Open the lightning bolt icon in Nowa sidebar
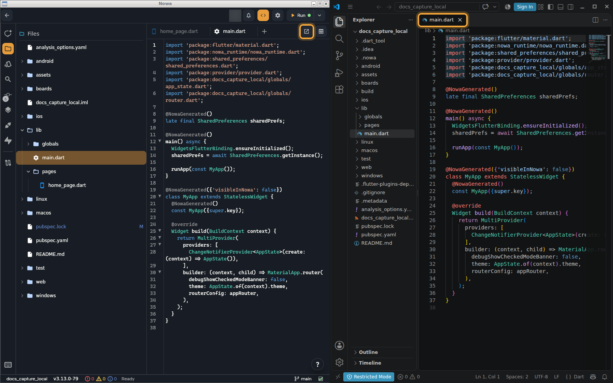Image resolution: width=613 pixels, height=383 pixels. [8, 141]
